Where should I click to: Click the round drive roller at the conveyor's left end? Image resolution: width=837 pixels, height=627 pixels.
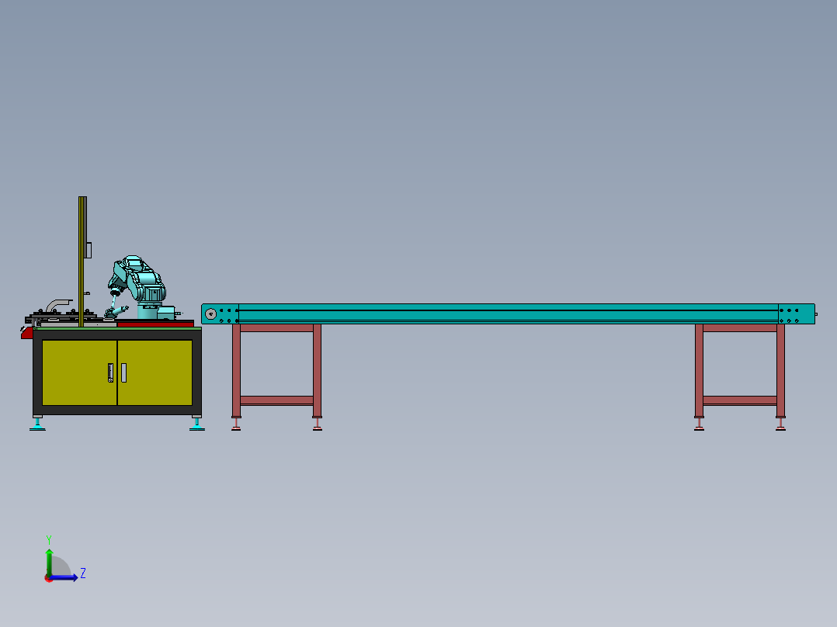pos(211,313)
